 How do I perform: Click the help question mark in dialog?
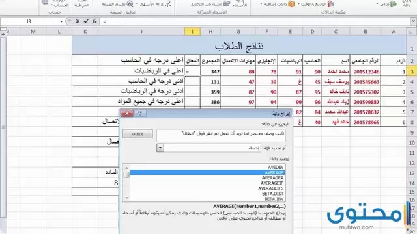(140, 114)
